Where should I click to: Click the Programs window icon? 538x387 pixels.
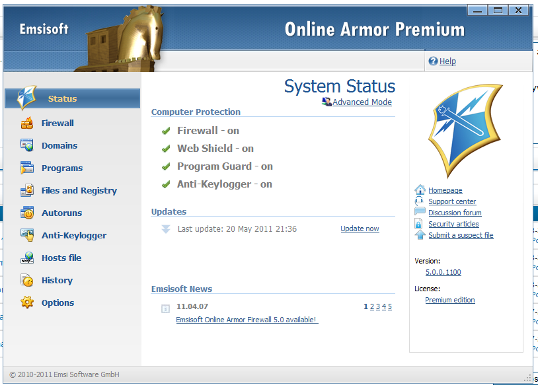[x=26, y=168]
